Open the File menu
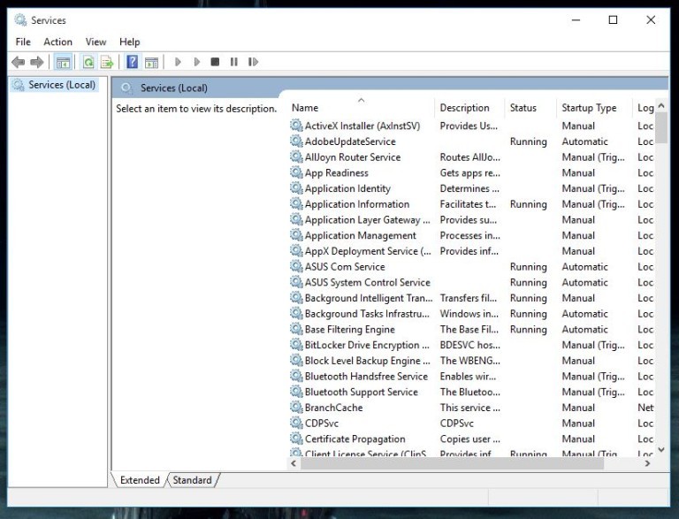Viewport: 679px width, 519px height. 23,42
